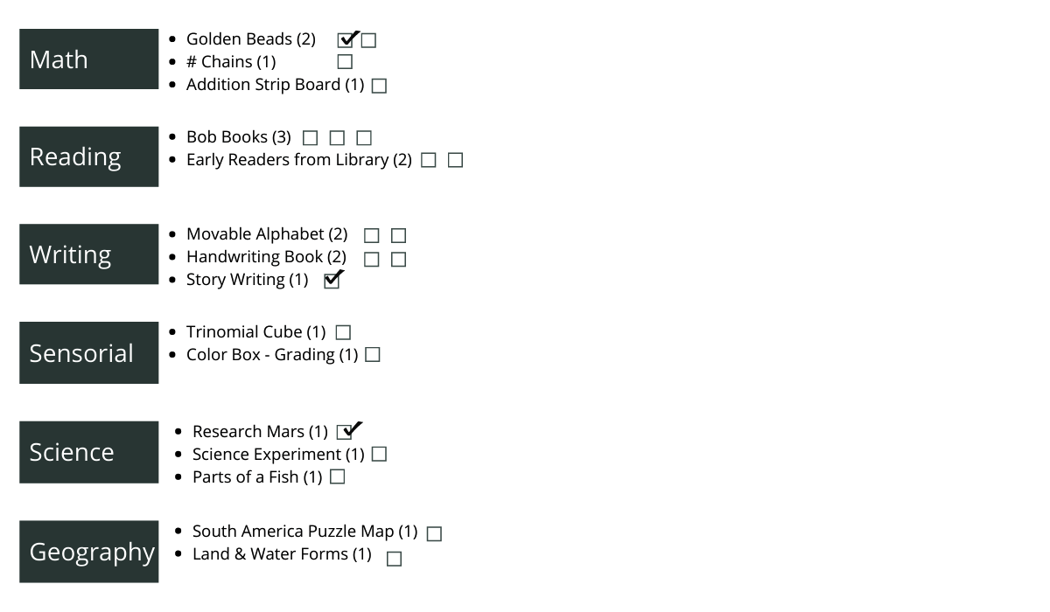Check the first Early Readers checkbox

tap(428, 161)
